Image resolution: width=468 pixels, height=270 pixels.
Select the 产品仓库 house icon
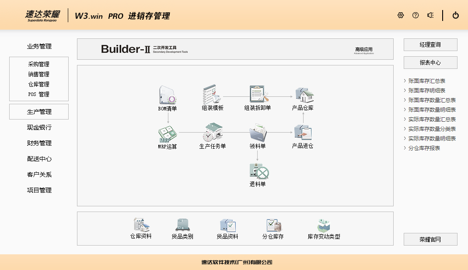click(x=303, y=95)
